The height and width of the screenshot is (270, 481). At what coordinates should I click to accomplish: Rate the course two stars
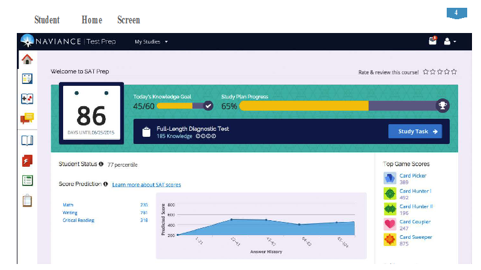(x=433, y=72)
